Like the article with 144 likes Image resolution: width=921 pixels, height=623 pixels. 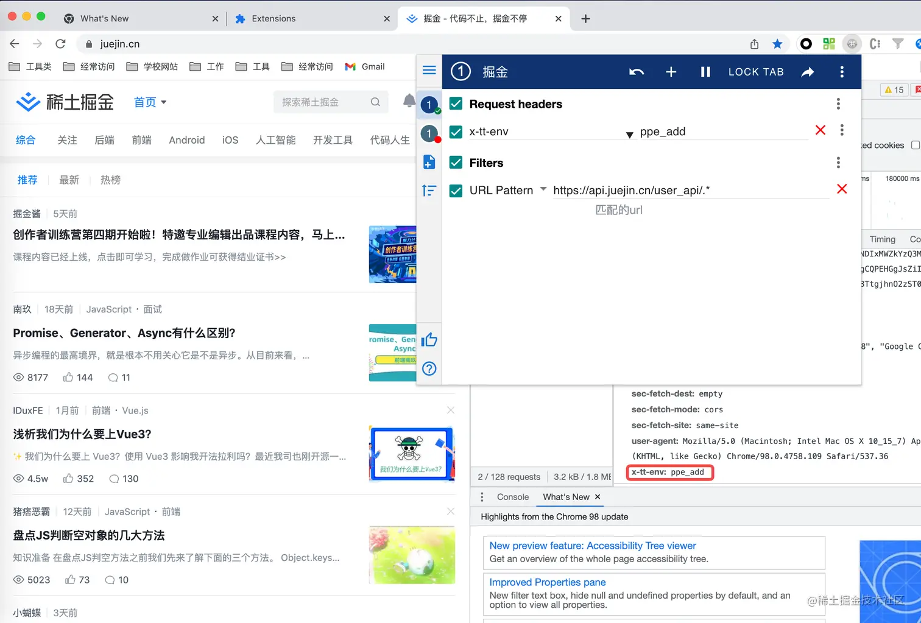[x=77, y=378]
